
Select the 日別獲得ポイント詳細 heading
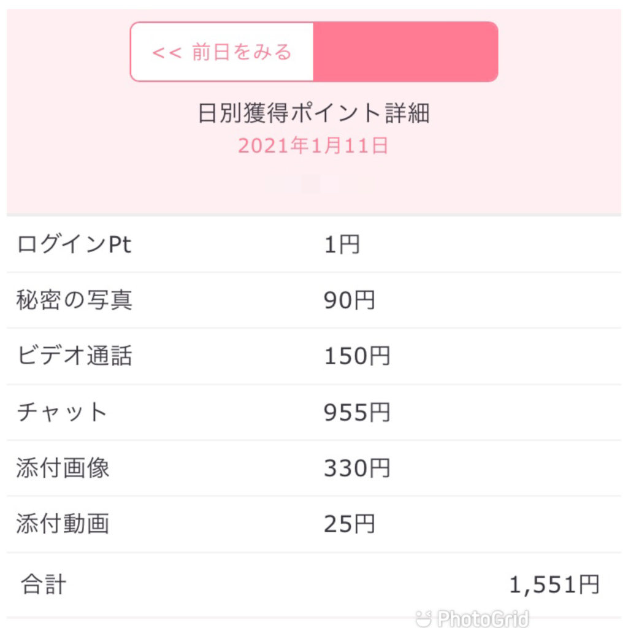[313, 114]
